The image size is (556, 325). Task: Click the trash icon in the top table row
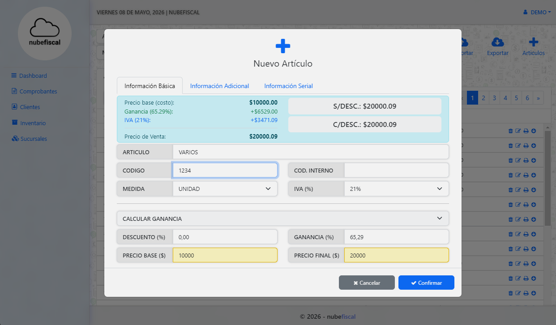tap(511, 131)
